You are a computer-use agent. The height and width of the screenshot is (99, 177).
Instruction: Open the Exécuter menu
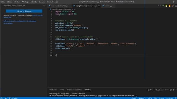coord(42,2)
